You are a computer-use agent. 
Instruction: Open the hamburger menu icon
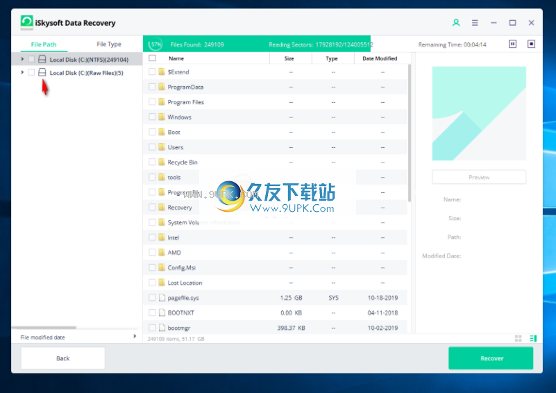(475, 23)
